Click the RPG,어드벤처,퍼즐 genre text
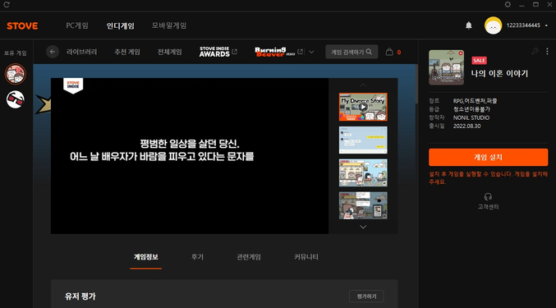 tap(476, 101)
